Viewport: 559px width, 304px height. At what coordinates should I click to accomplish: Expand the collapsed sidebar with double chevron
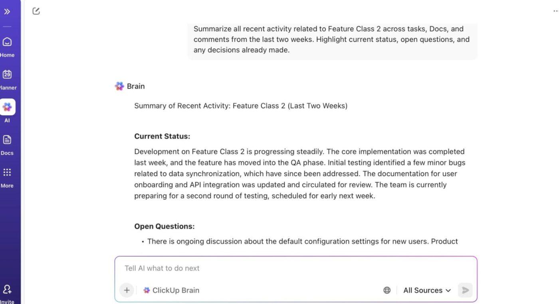[x=7, y=12]
